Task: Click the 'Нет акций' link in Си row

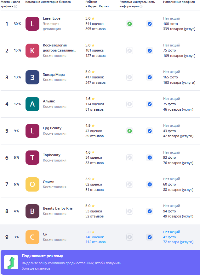Action: [171, 232]
